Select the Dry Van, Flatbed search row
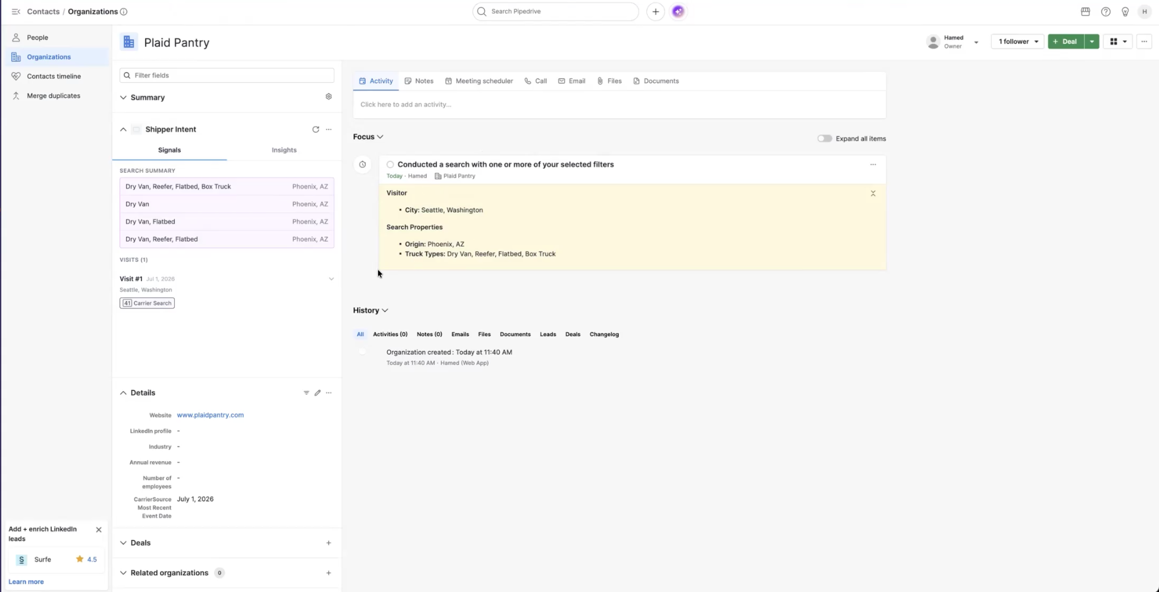 [x=227, y=222]
